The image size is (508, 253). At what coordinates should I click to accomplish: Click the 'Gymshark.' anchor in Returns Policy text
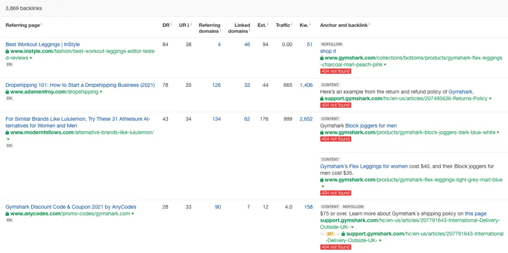pyautogui.click(x=461, y=92)
